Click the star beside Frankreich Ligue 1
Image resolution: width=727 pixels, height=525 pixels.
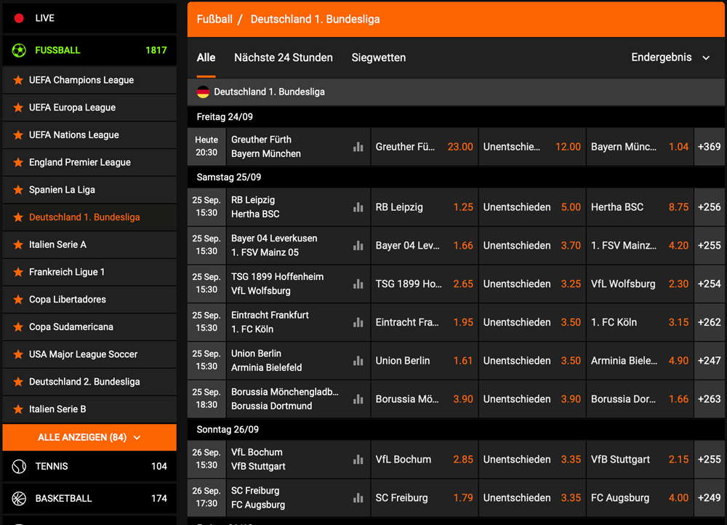point(18,272)
